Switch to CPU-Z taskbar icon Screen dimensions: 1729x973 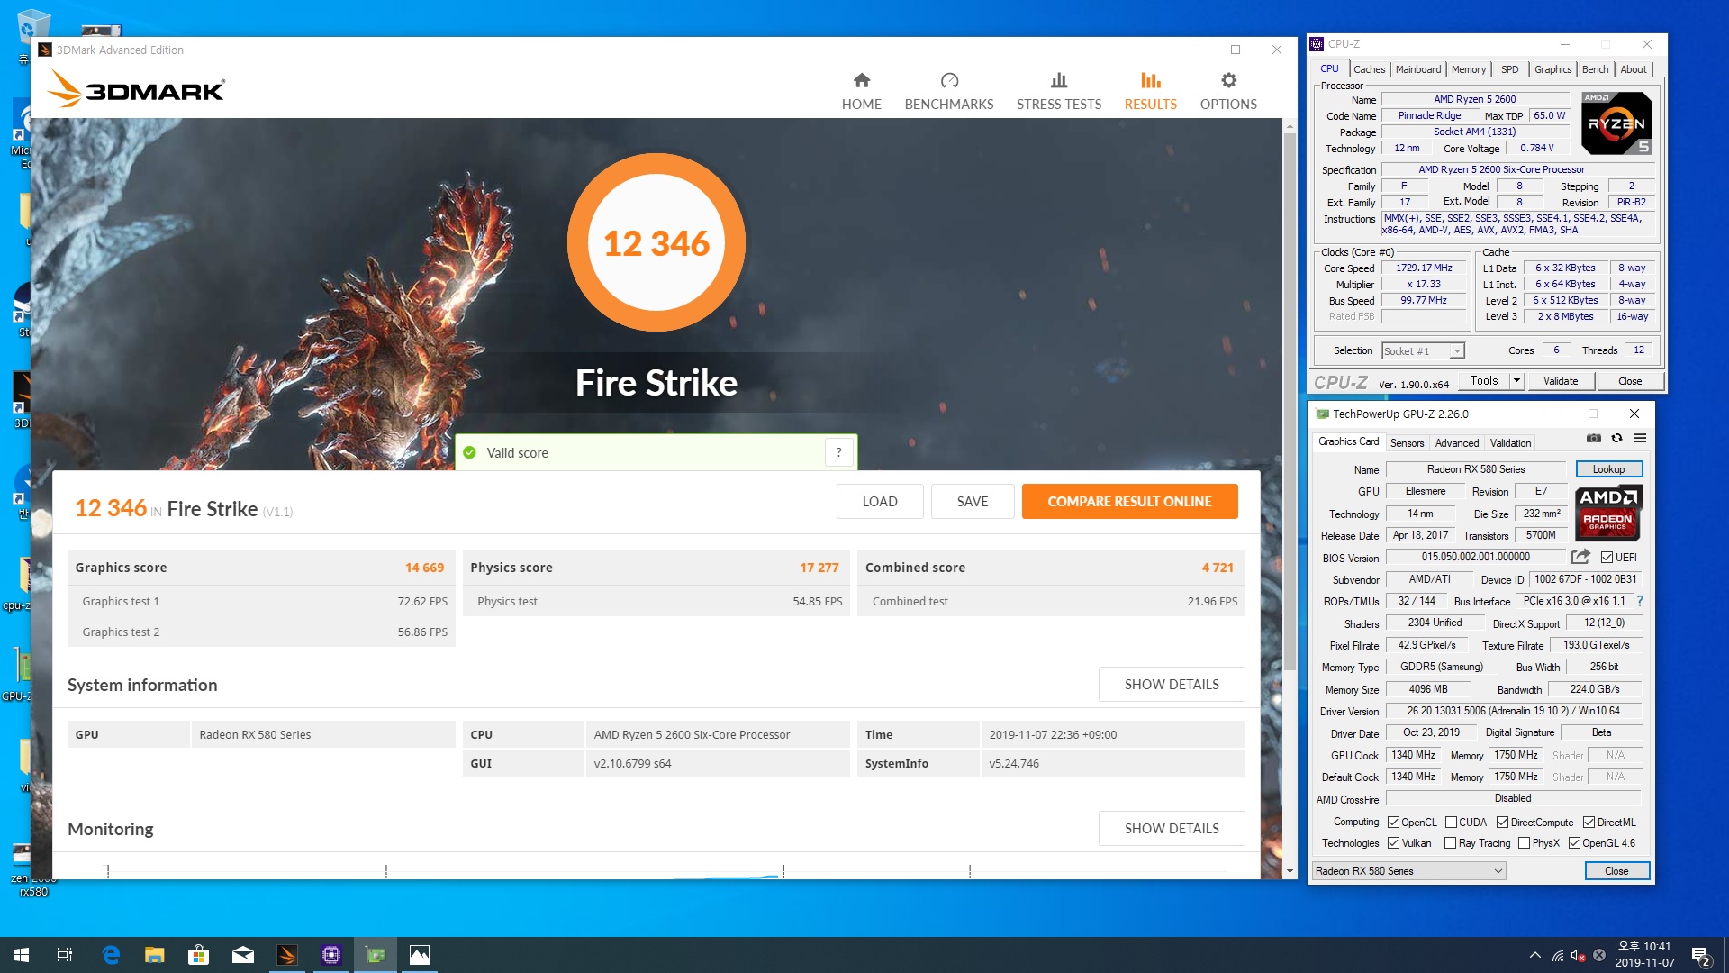[x=331, y=955]
